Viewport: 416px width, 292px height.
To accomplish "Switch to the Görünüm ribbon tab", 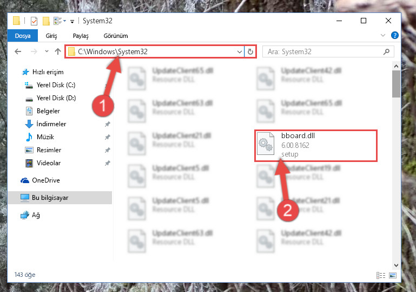I will (x=116, y=36).
